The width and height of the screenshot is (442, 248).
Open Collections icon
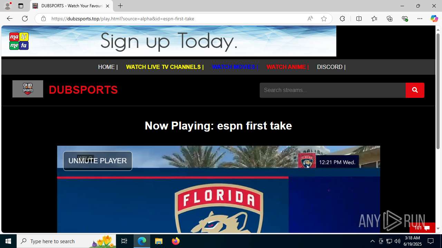click(390, 19)
